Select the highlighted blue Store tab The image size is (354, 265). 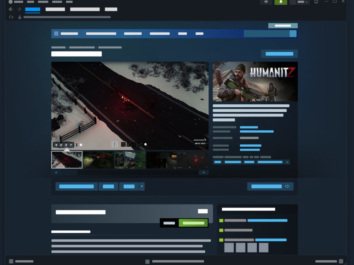coord(33,10)
